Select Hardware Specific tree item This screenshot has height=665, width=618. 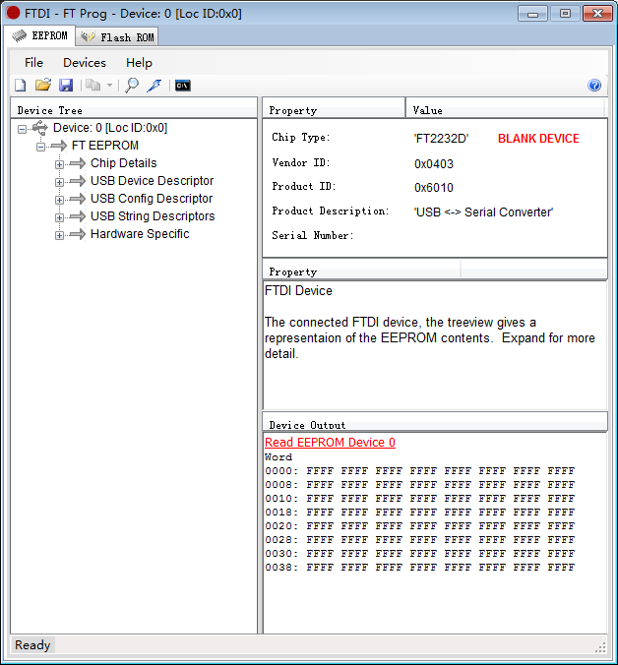(x=140, y=234)
